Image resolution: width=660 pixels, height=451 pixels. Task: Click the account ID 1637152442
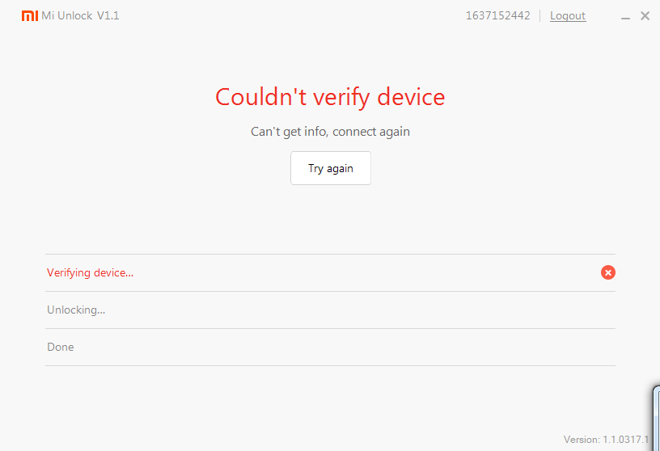(x=497, y=16)
